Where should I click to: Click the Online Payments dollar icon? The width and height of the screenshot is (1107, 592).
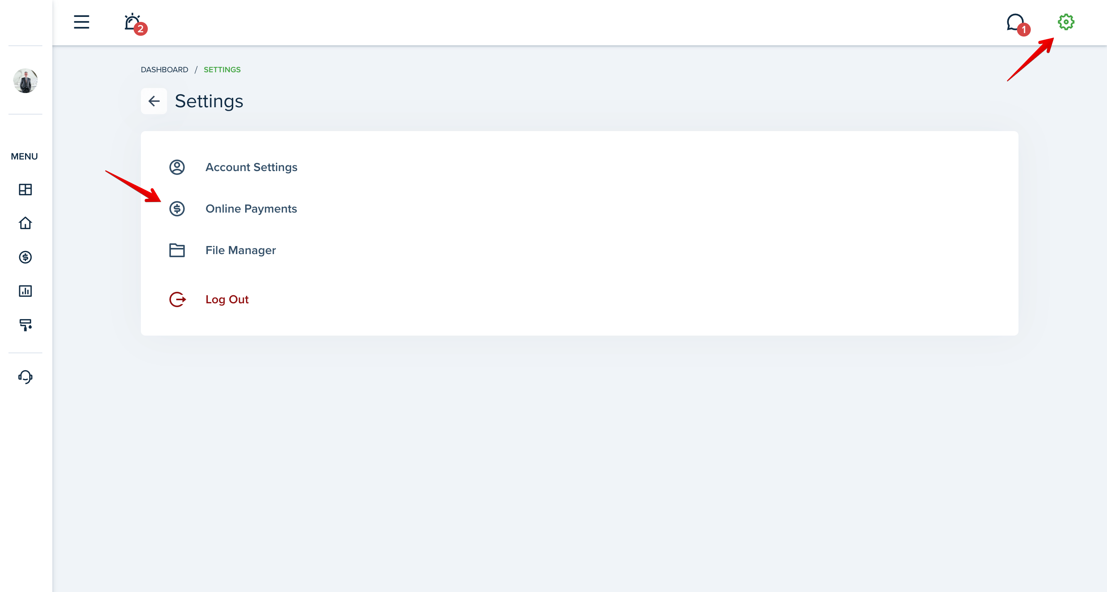[177, 209]
